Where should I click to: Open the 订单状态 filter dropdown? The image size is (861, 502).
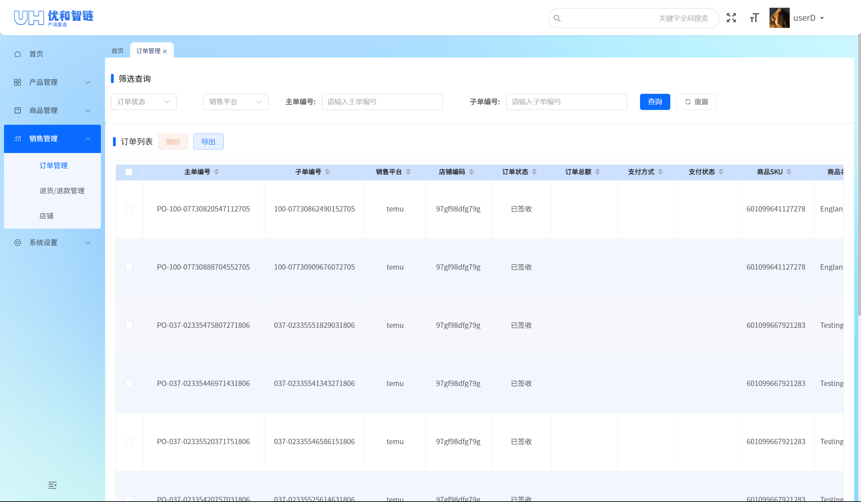144,102
